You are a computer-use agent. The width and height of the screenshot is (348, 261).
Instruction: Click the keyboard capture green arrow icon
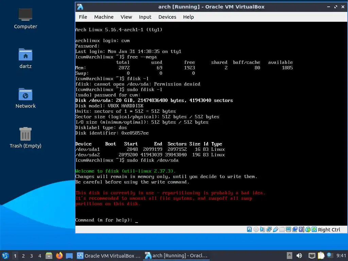[x=314, y=229]
